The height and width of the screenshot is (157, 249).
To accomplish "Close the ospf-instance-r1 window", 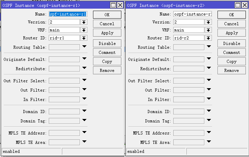I will [x=120, y=5].
